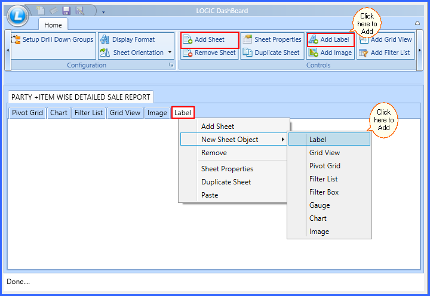Click Add Label text in ribbon
This screenshot has width=430, height=296.
click(335, 39)
